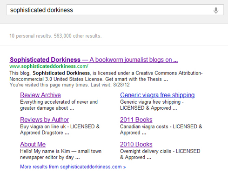Click the snippet 'Generic viagra free shipping - LICENSED & Approved'
228x173 pixels.
click(x=152, y=105)
